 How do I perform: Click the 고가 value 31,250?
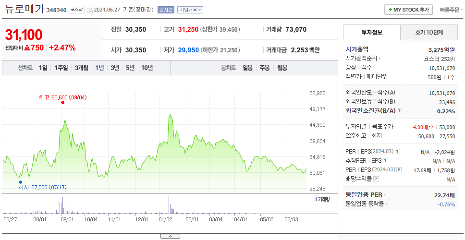tap(188, 30)
